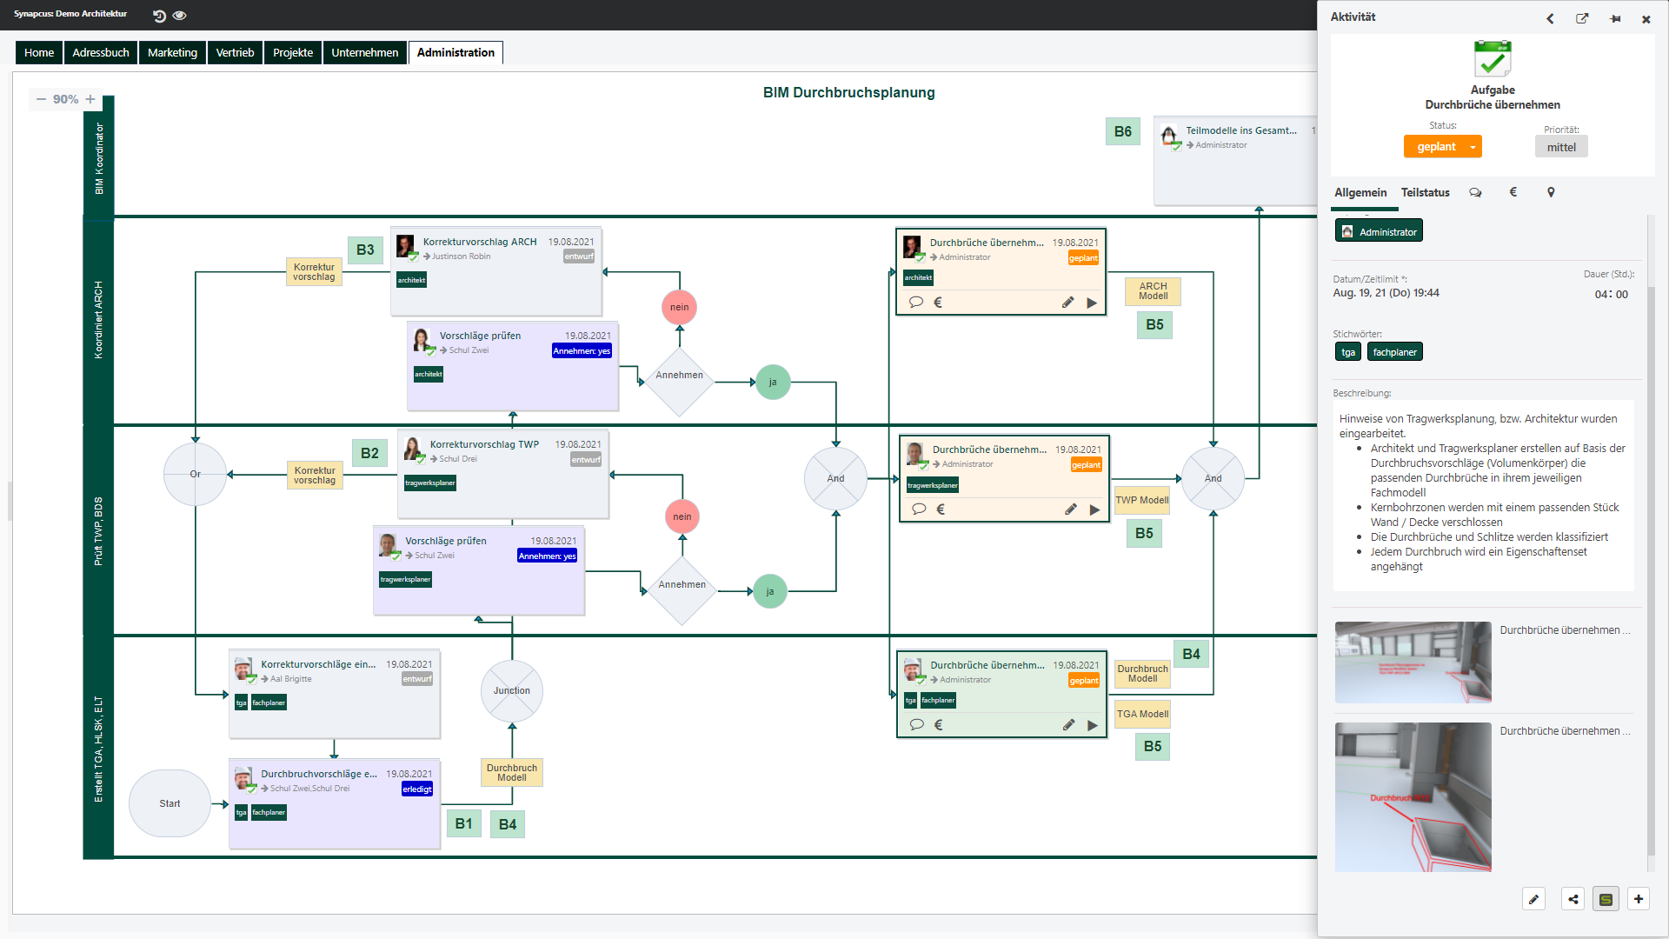Viewport: 1669px width, 939px height.
Task: Open the location pin tab
Action: (1551, 192)
